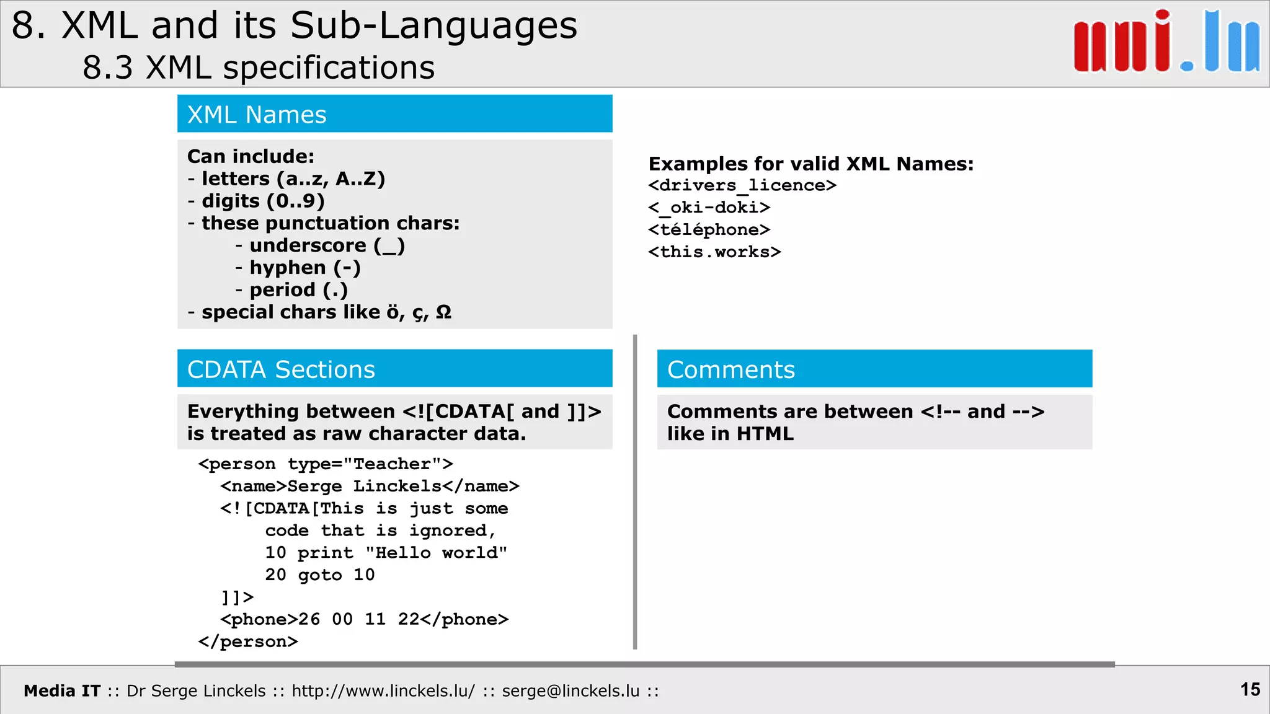Screen dimensions: 1270x714
Task: Click the '<this.works>' example
Action: click(x=714, y=252)
